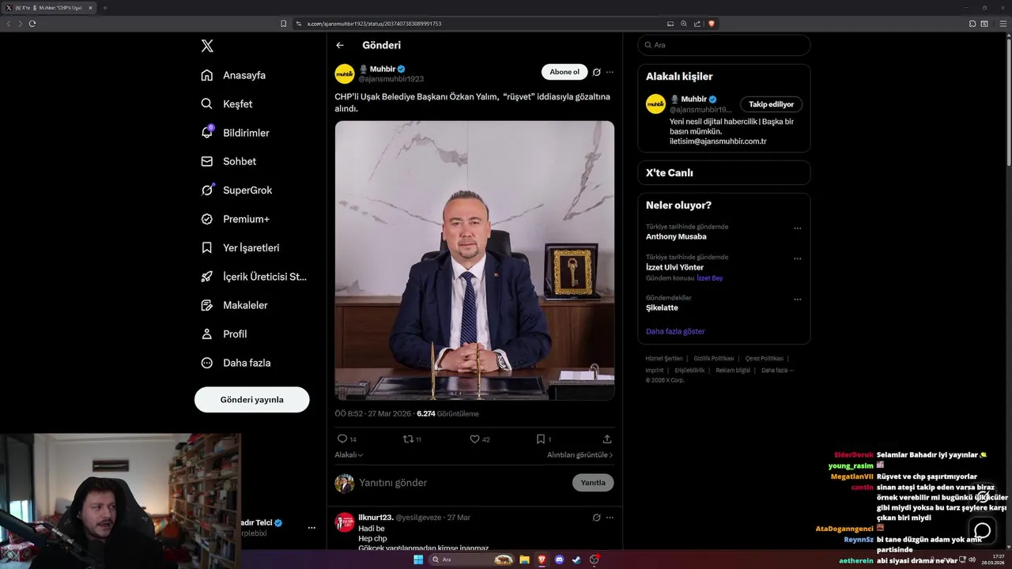This screenshot has width=1012, height=569.
Task: Open the more menu for İzzet Ulvi Yönter
Action: coord(797,258)
